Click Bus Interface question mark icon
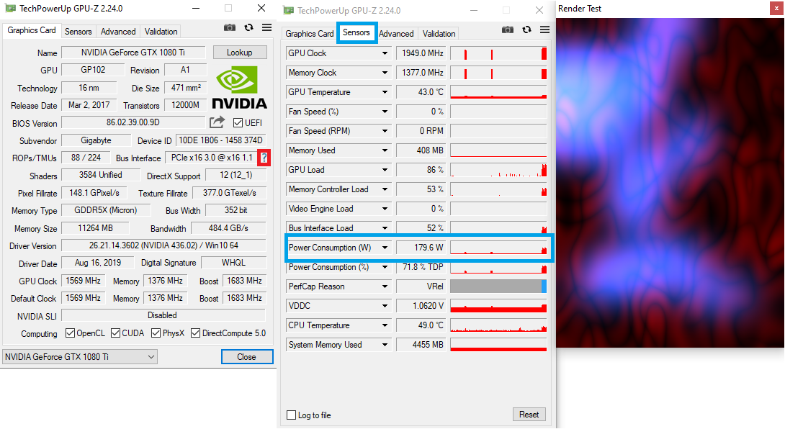This screenshot has height=429, width=785. click(264, 158)
